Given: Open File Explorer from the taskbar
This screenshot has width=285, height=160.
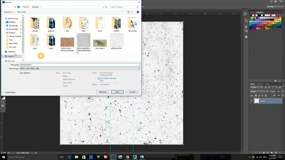Looking at the screenshot, I should [x=77, y=157].
